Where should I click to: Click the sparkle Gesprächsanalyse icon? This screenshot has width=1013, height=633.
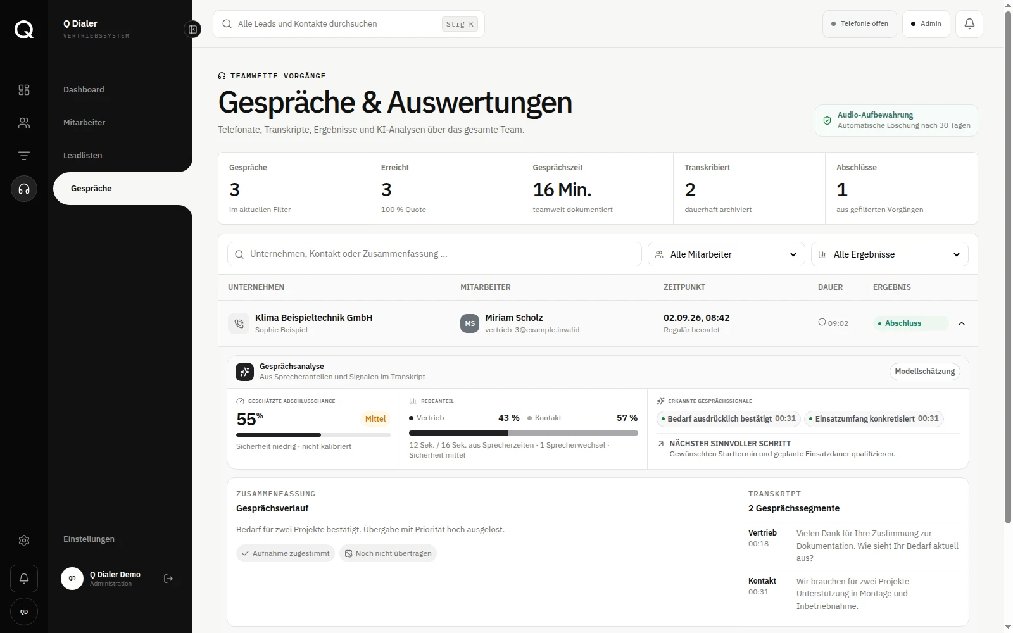tap(245, 372)
